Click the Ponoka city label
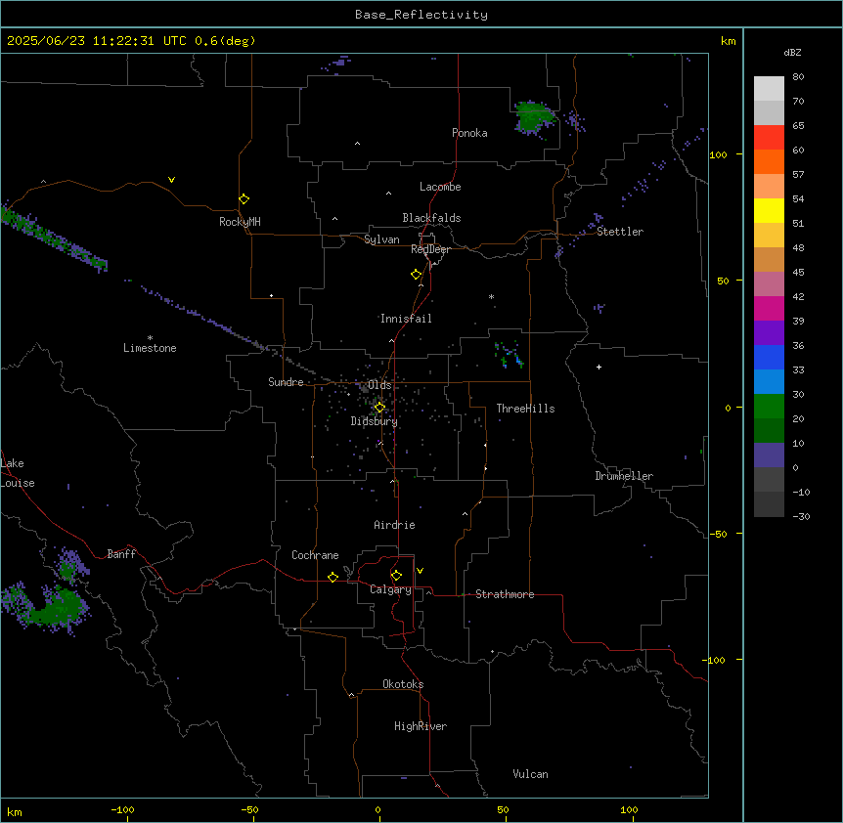Image resolution: width=843 pixels, height=823 pixels. (x=469, y=133)
